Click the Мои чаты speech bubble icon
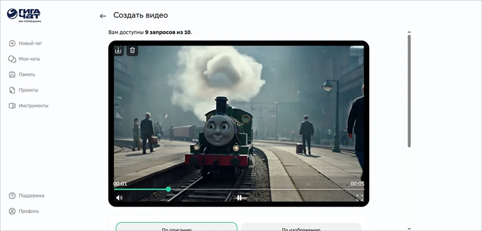The width and height of the screenshot is (482, 231). point(12,59)
